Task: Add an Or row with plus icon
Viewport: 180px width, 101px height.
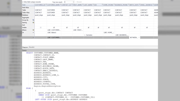Action: (x=33, y=33)
